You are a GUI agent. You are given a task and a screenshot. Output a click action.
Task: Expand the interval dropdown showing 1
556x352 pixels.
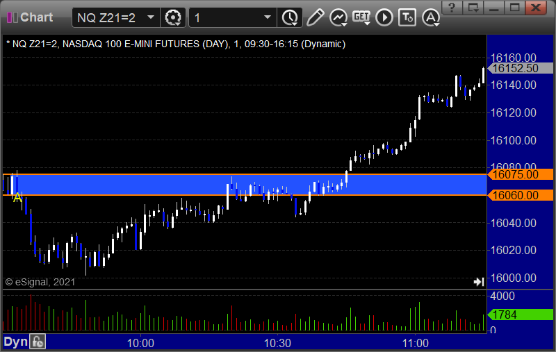coord(268,17)
